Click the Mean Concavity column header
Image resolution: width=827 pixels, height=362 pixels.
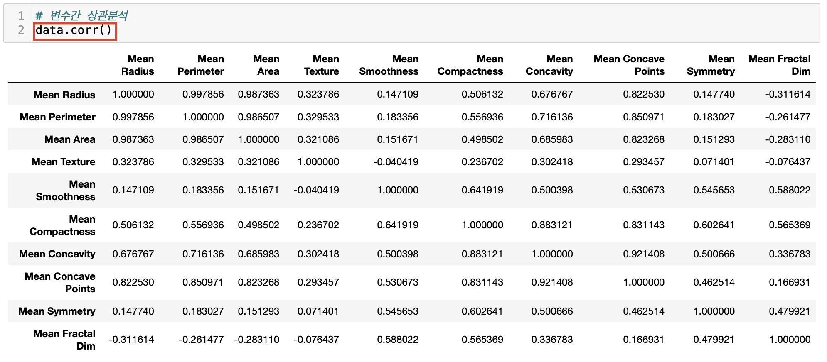point(549,65)
